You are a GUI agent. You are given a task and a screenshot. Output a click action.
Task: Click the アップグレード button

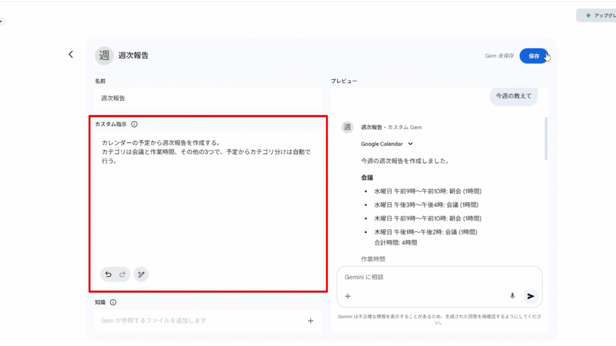tap(596, 16)
